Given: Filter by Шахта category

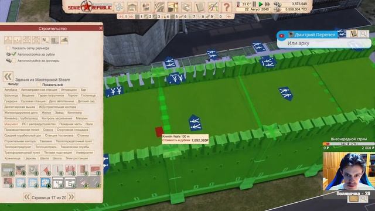Looking at the screenshot, I should [x=45, y=158].
